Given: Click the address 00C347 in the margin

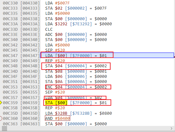Looking at the screenshot, I should pos(10,55).
